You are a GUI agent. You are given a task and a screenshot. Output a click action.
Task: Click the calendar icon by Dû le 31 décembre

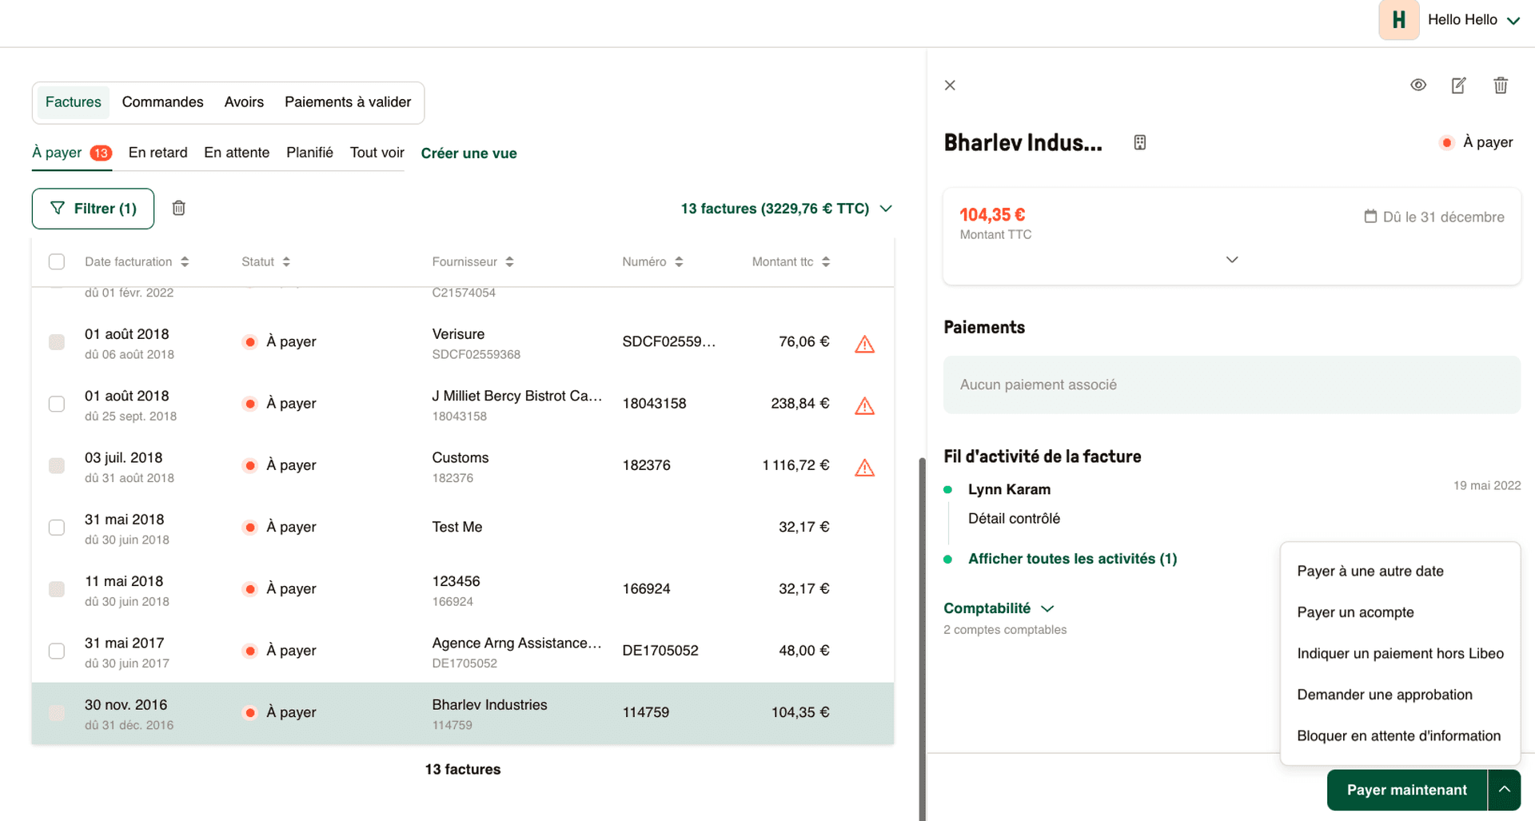(x=1370, y=216)
